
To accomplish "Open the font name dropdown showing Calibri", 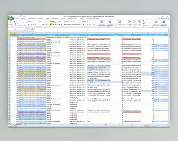I will 33,22.
